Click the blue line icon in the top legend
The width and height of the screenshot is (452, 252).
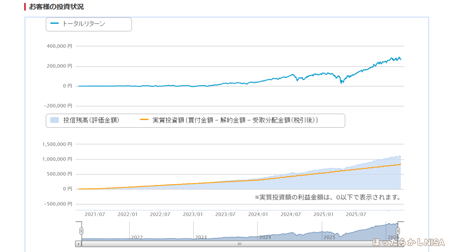(55, 24)
